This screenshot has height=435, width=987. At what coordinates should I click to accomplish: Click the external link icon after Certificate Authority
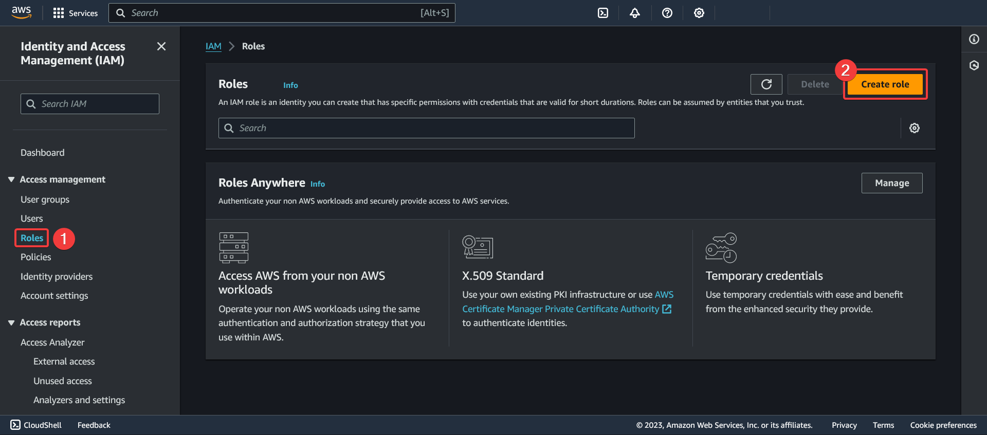[667, 309]
